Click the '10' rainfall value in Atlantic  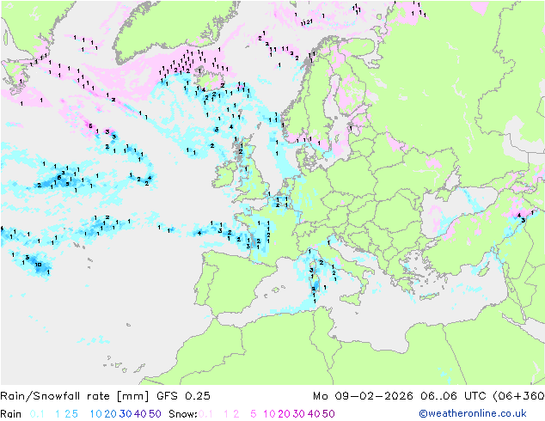(x=39, y=265)
